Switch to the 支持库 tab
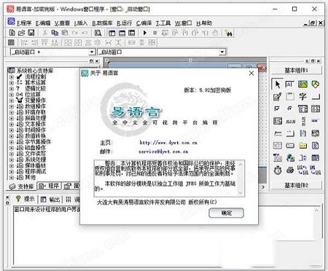 (x=21, y=186)
